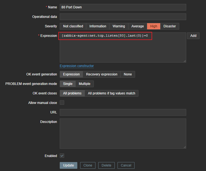This screenshot has height=171, width=206.
Task: Select Warning severity
Action: [119, 26]
